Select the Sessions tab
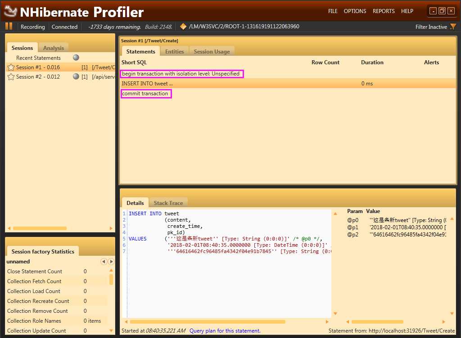This screenshot has height=338, width=461. pos(23,48)
